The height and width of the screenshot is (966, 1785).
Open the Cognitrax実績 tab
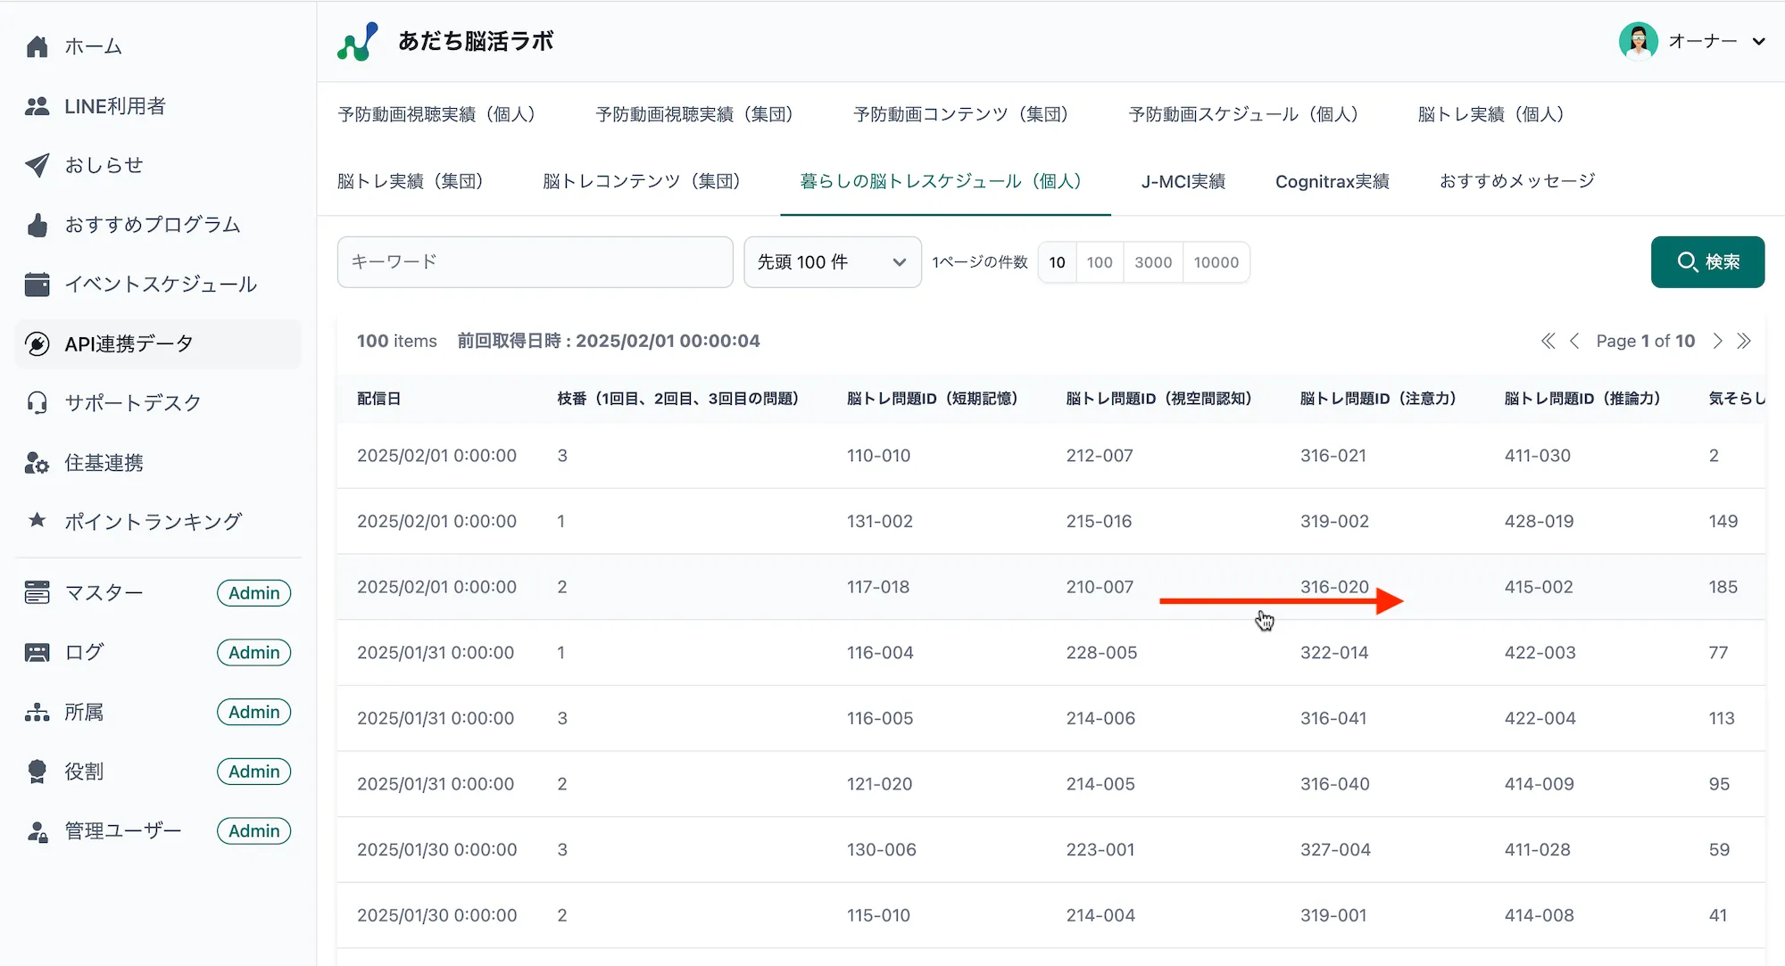[1332, 181]
